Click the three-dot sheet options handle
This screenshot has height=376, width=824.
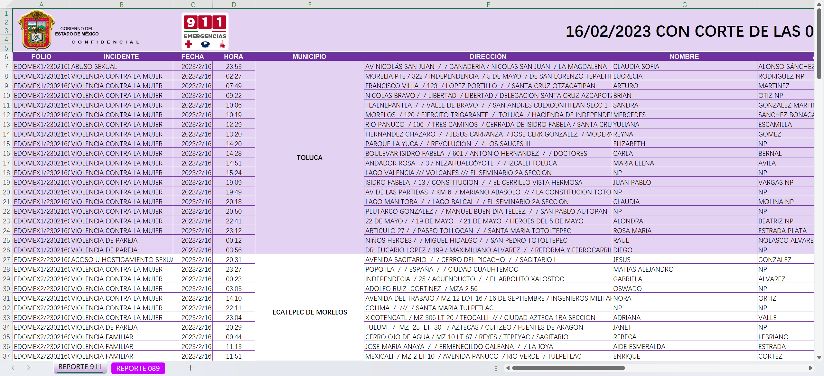coord(496,368)
